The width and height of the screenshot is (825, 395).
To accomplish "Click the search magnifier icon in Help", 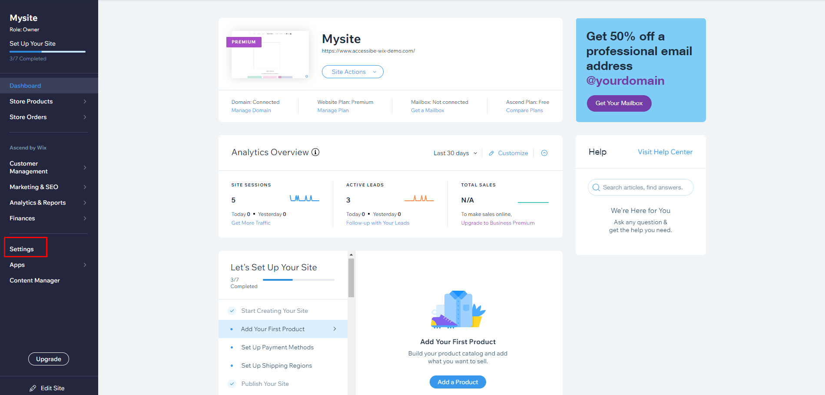I will click(596, 188).
